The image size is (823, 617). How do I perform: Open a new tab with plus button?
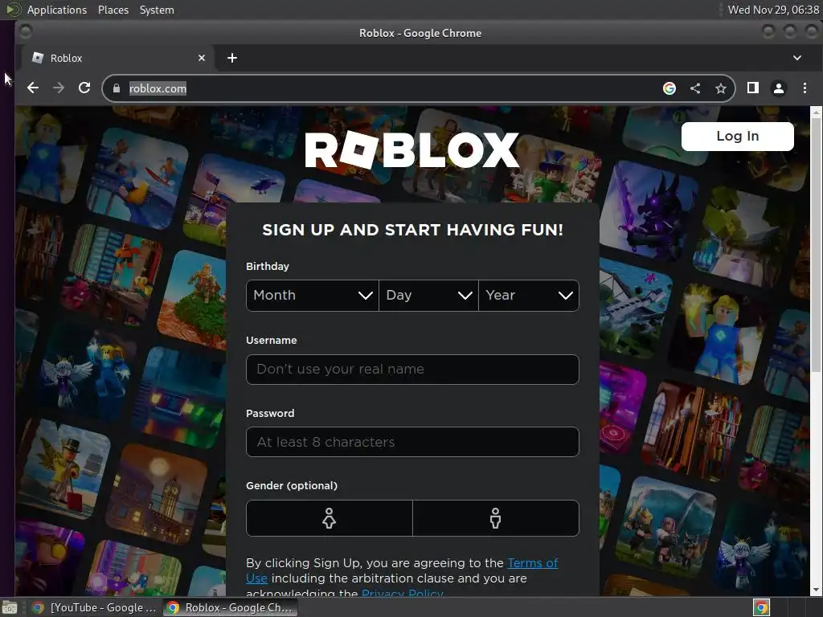coord(232,58)
